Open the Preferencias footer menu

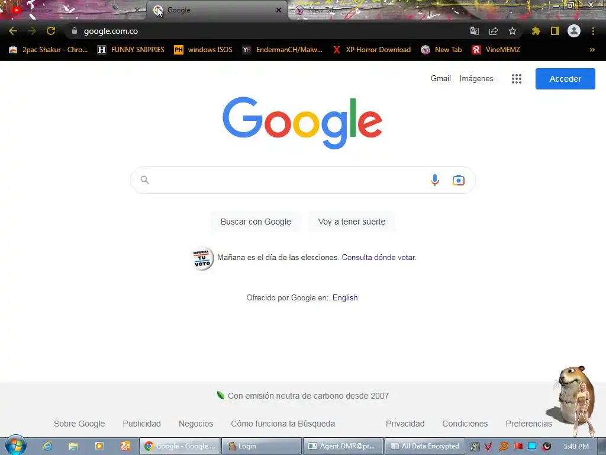coord(528,424)
